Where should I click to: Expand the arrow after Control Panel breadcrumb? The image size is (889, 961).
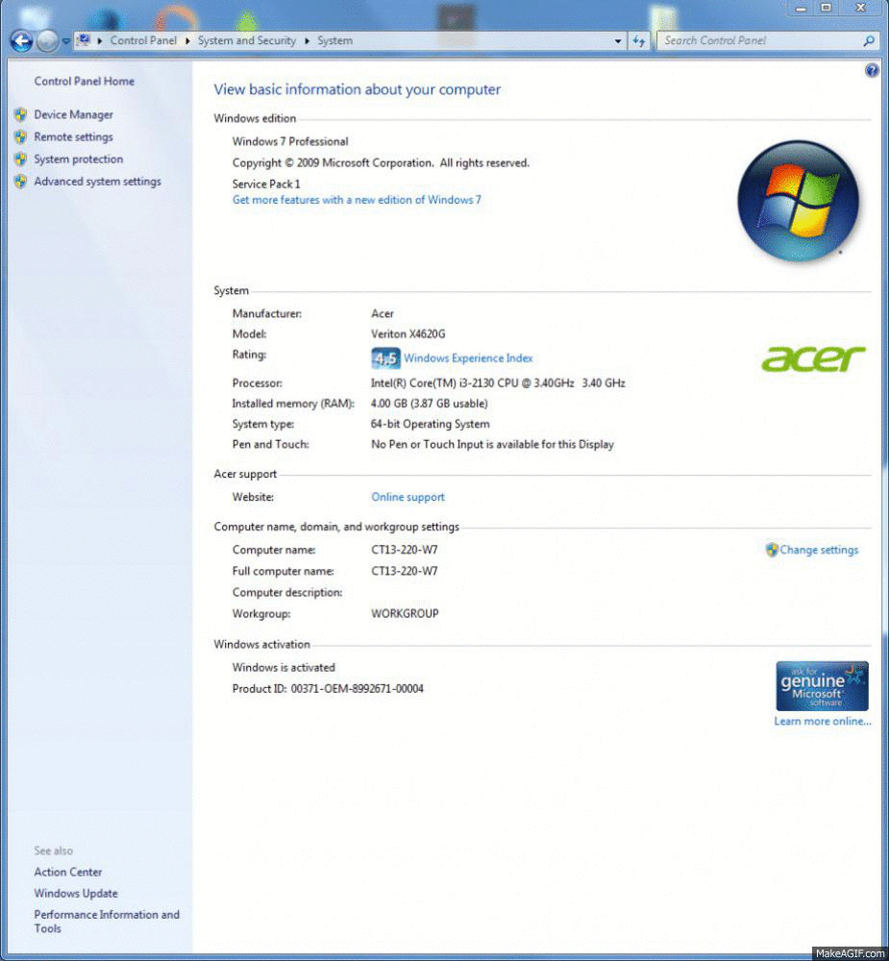(187, 41)
